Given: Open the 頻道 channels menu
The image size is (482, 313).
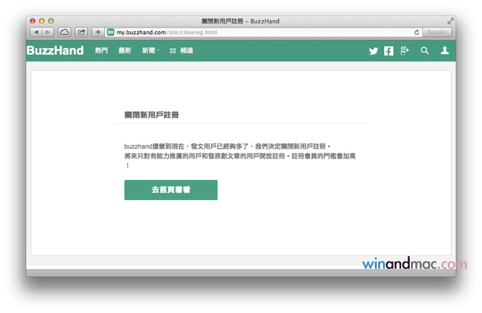Looking at the screenshot, I should (181, 51).
